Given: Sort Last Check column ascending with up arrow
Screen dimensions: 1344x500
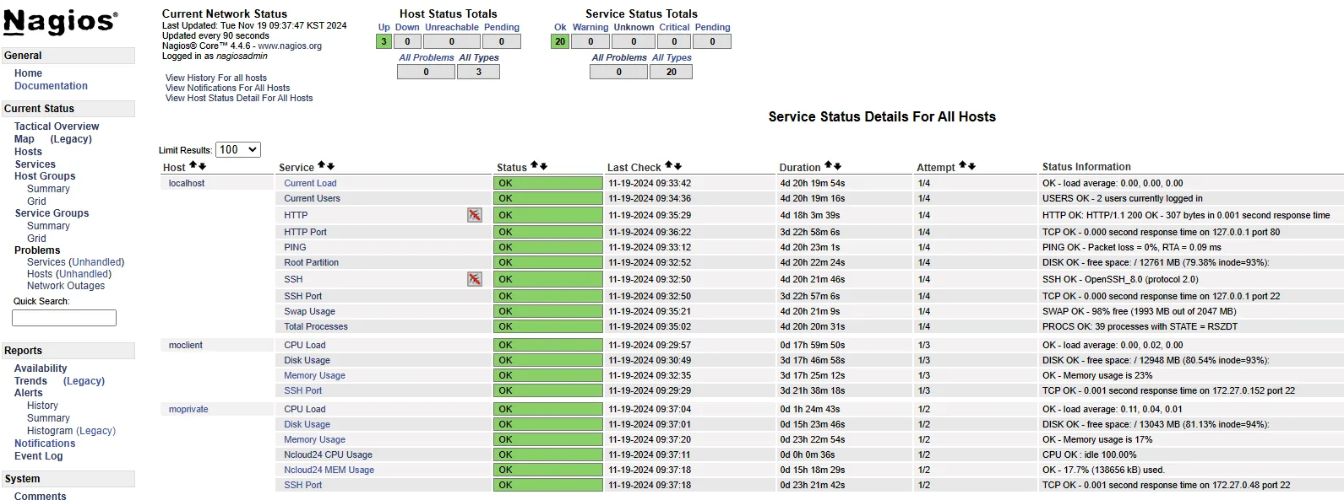Looking at the screenshot, I should (x=668, y=166).
